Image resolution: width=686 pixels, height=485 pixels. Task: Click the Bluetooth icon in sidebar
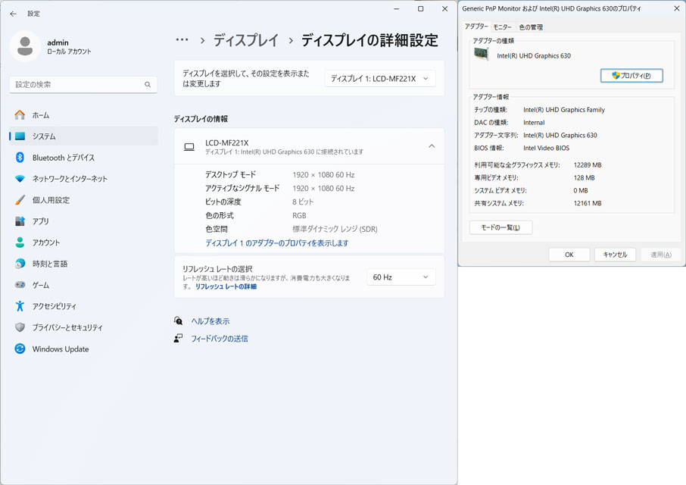click(20, 158)
